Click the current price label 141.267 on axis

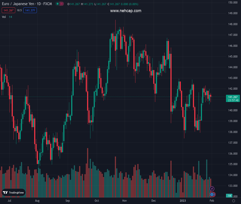tap(233, 97)
